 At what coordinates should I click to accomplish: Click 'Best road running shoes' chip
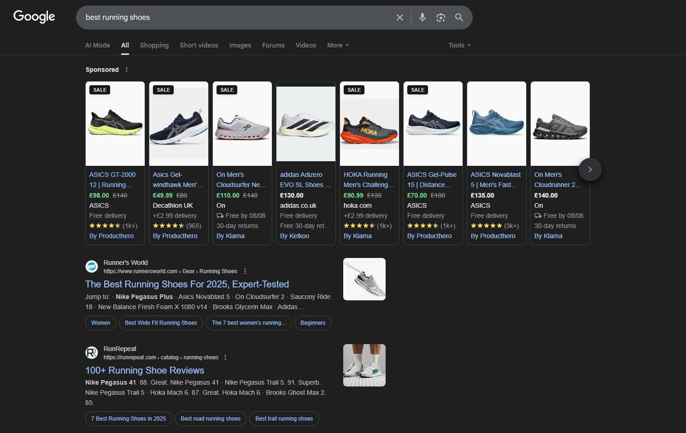click(x=211, y=419)
